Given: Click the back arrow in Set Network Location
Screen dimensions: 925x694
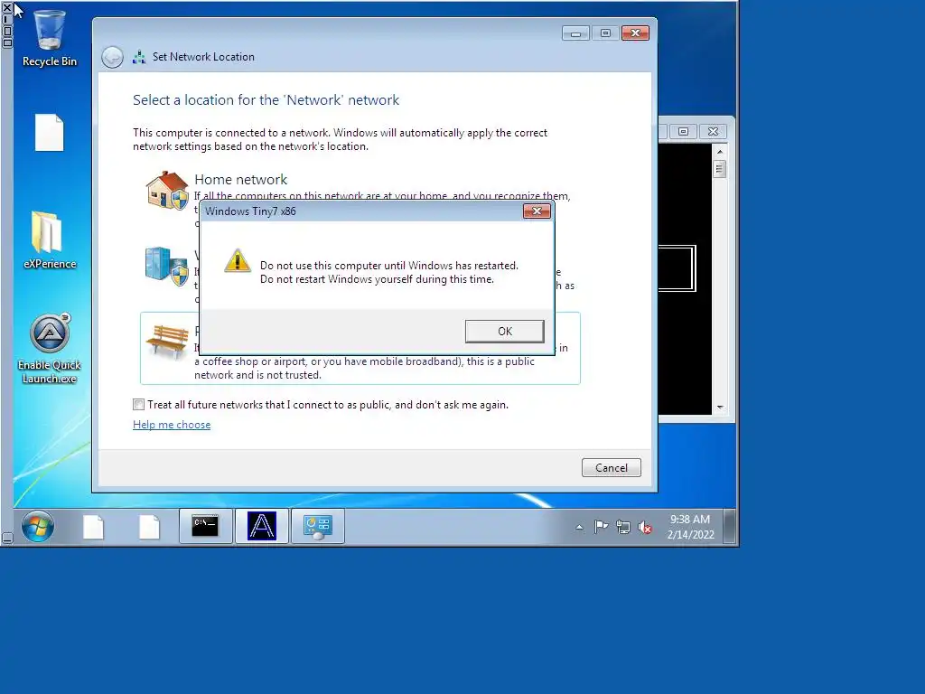Looking at the screenshot, I should click(112, 57).
